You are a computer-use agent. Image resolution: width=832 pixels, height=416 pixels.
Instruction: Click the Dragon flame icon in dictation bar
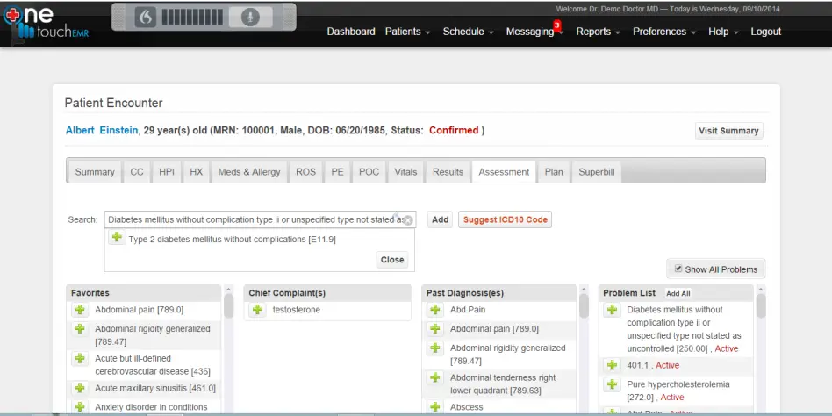[146, 18]
